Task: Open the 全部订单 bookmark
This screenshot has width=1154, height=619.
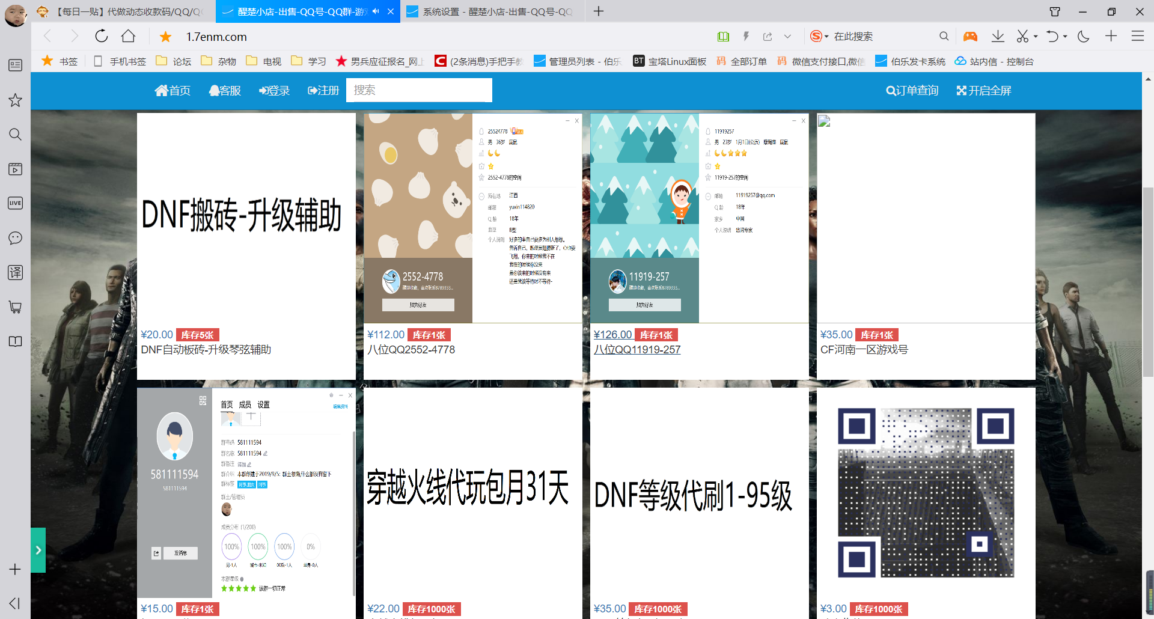Action: [742, 61]
